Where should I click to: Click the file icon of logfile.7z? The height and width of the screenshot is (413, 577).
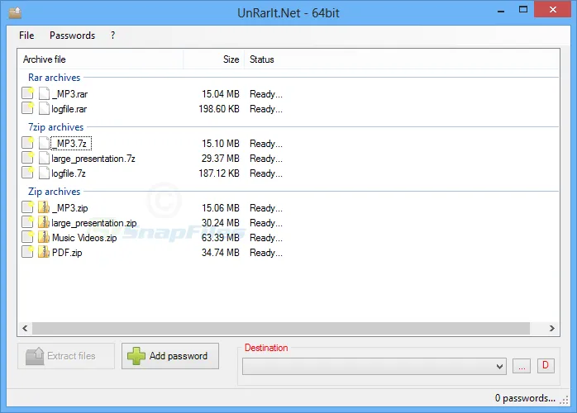click(x=44, y=173)
